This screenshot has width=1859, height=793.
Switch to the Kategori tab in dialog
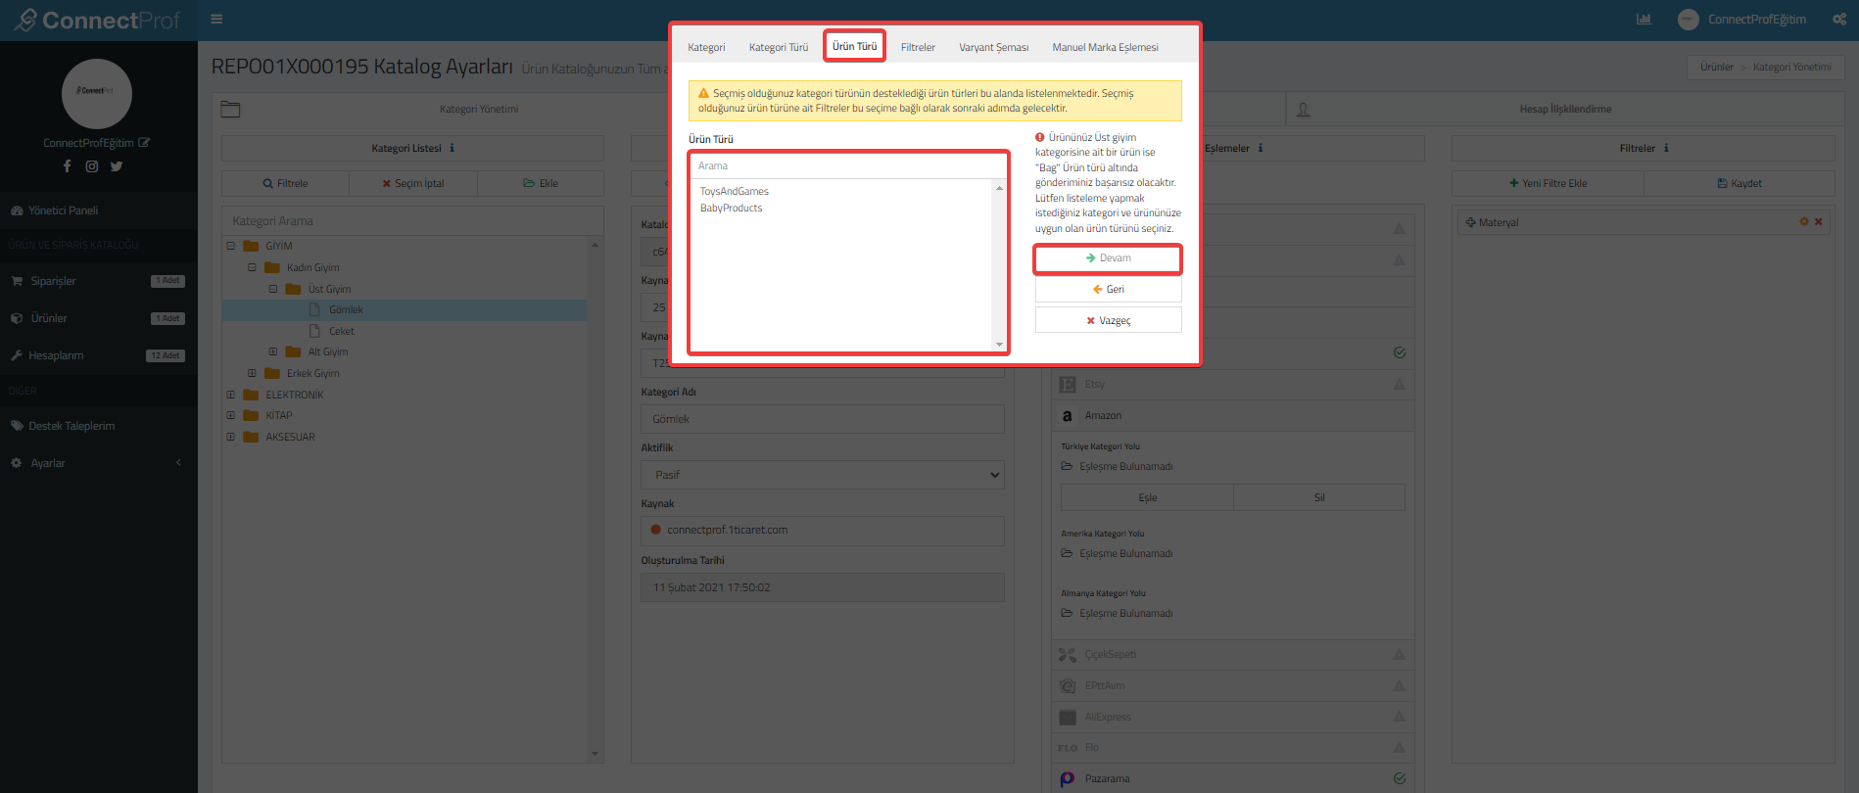point(706,47)
